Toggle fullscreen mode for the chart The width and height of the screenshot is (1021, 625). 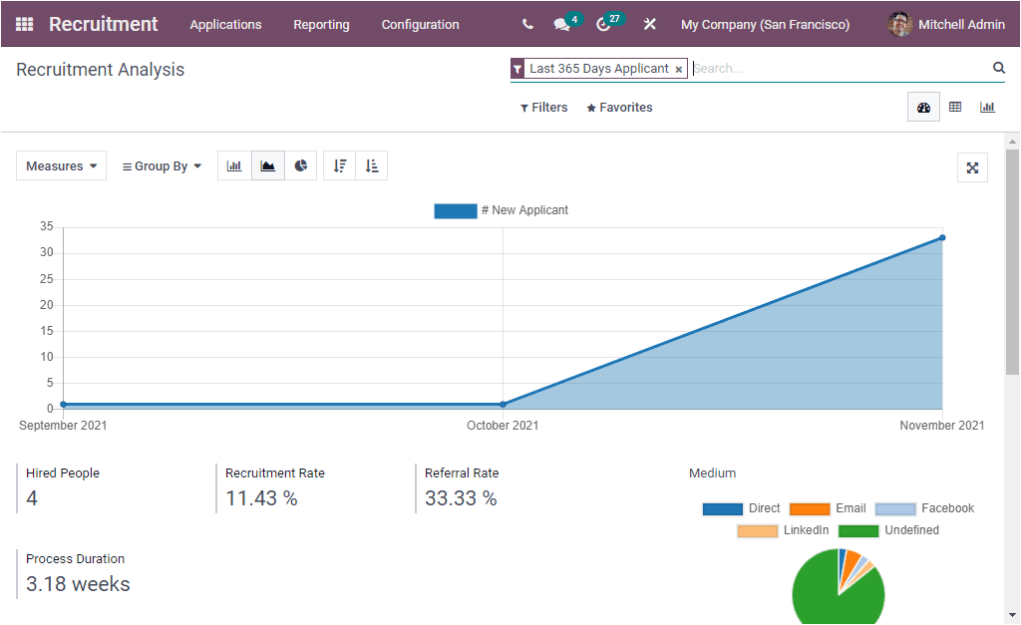[x=972, y=167]
